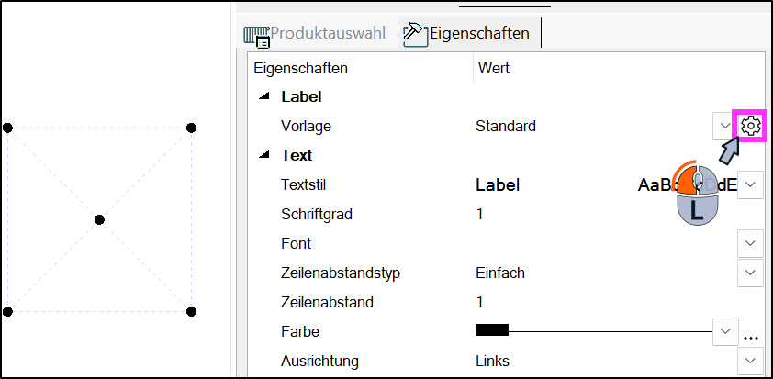Open the Vorlage dropdown arrow
The width and height of the screenshot is (773, 379).
coord(723,126)
